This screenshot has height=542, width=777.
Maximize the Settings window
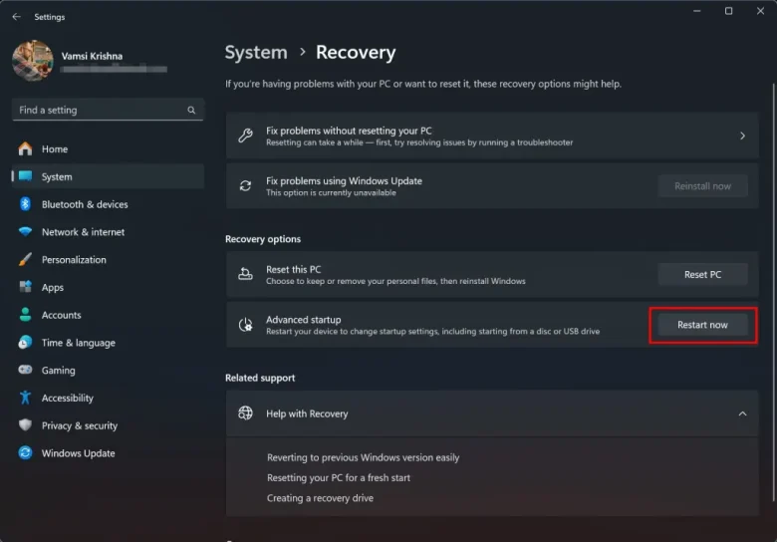click(728, 11)
